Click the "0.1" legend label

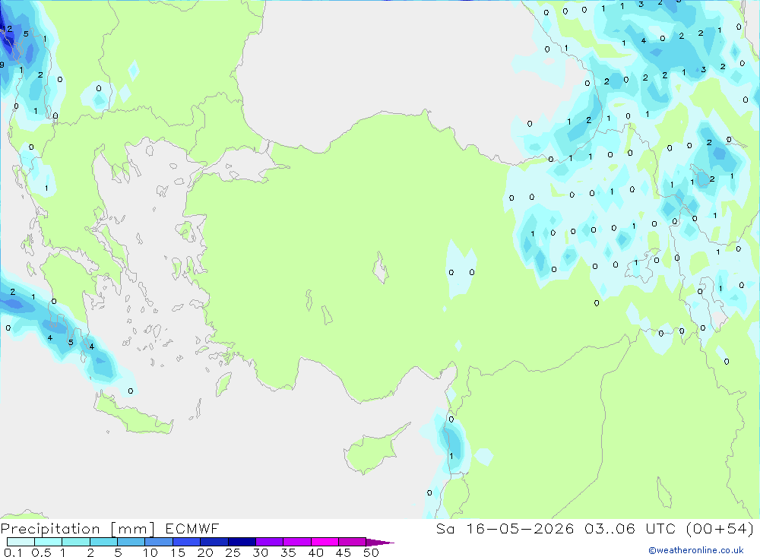tap(13, 552)
